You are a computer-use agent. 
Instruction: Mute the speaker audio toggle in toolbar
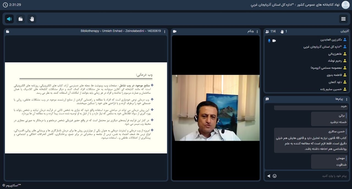(x=9, y=19)
